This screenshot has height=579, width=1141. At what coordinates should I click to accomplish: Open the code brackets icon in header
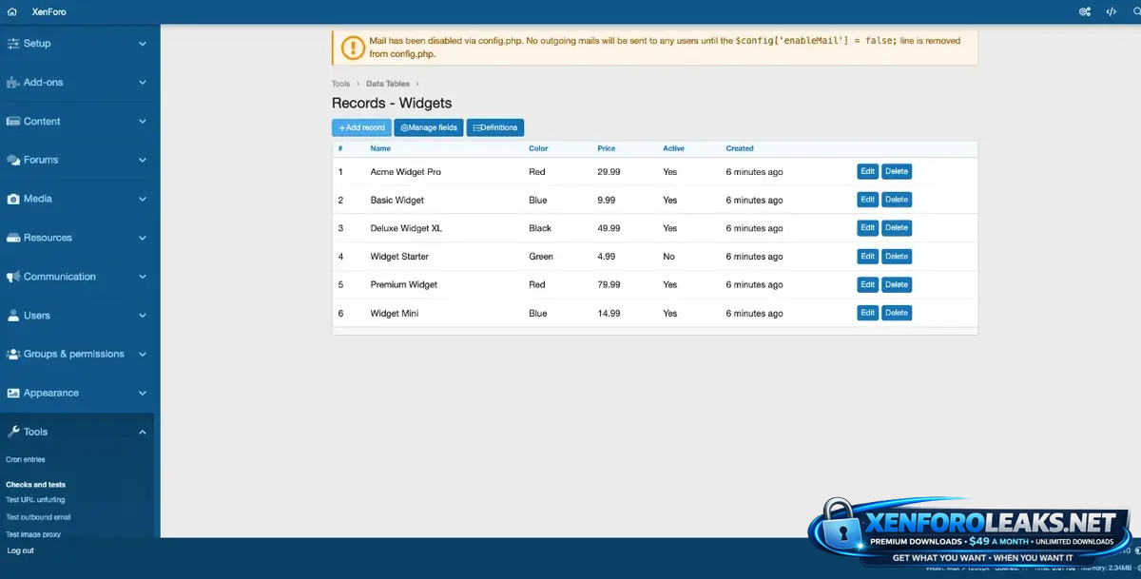1111,11
